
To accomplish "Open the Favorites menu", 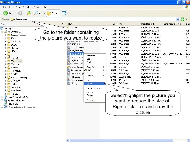I will click(27, 7).
